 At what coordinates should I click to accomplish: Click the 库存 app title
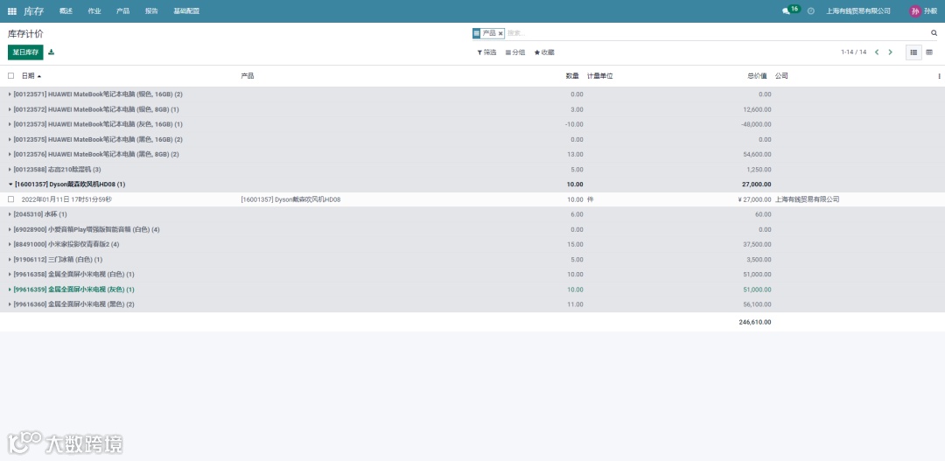pos(34,10)
